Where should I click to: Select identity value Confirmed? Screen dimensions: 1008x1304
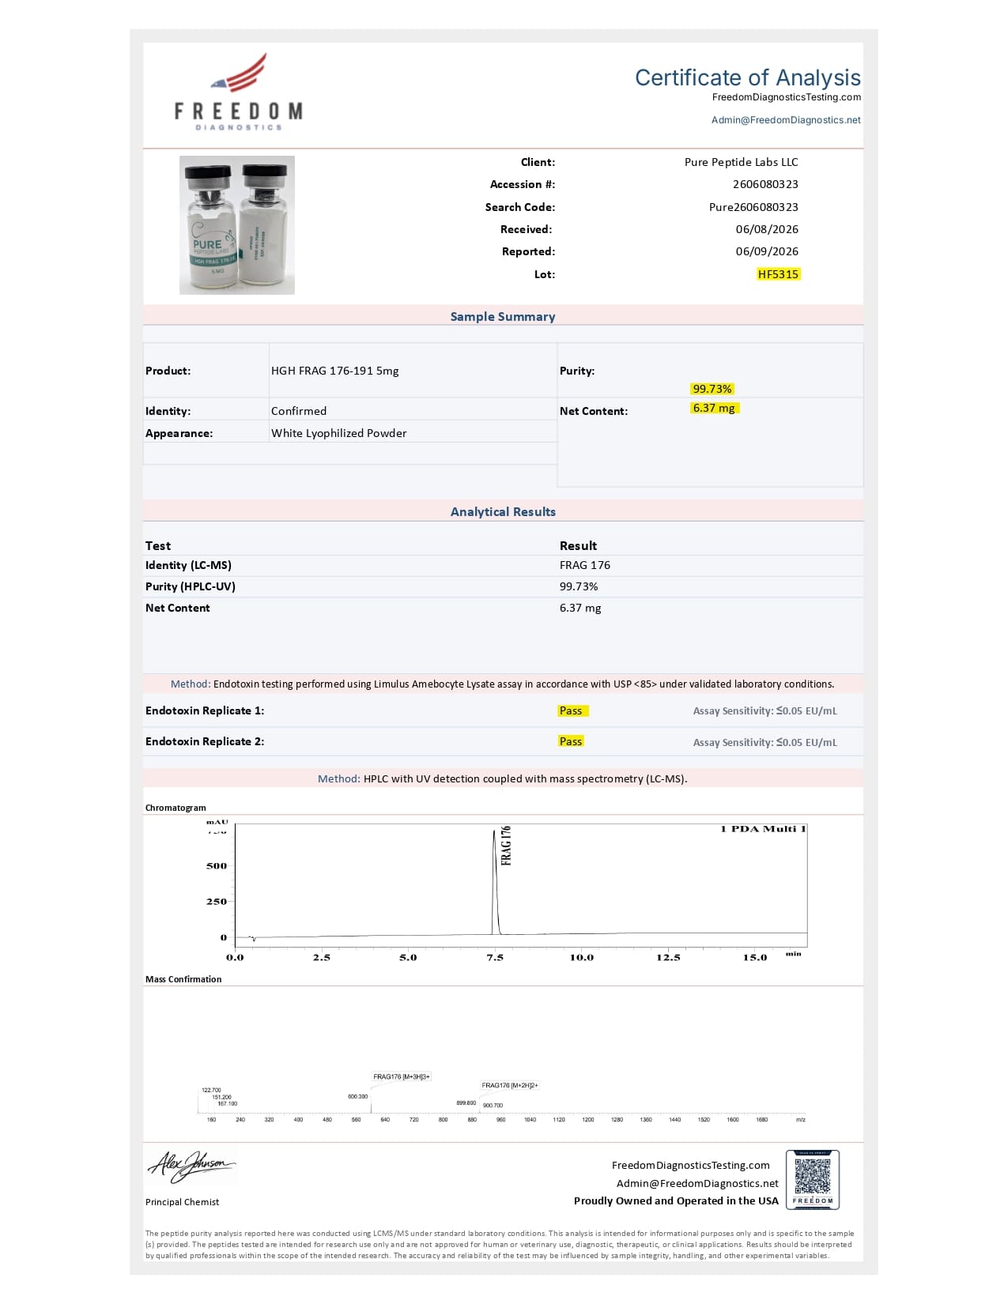tap(299, 411)
